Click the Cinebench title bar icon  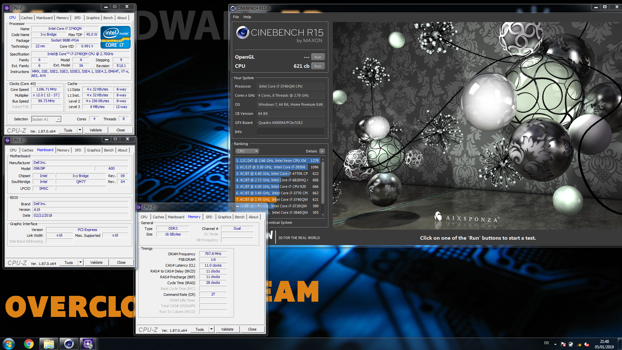(233, 8)
